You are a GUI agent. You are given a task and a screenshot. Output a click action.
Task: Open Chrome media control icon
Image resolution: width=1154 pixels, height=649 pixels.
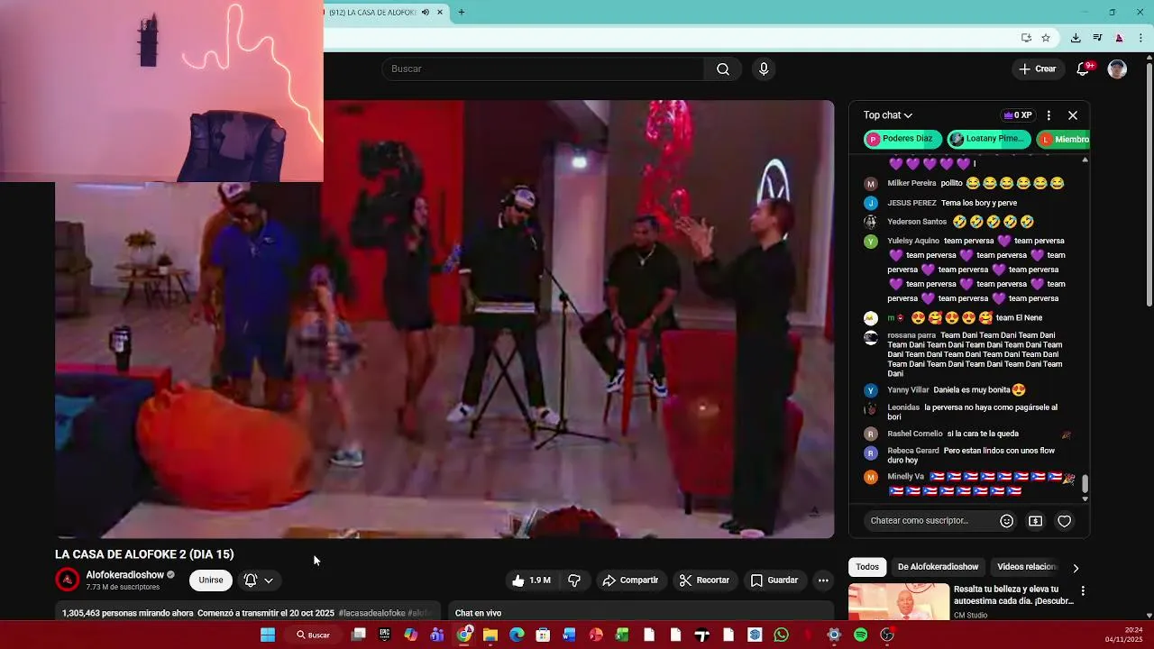pyautogui.click(x=1097, y=38)
